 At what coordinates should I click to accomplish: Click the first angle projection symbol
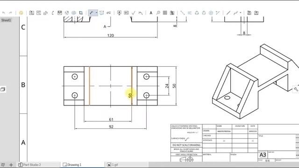pyautogui.click(x=186, y=160)
